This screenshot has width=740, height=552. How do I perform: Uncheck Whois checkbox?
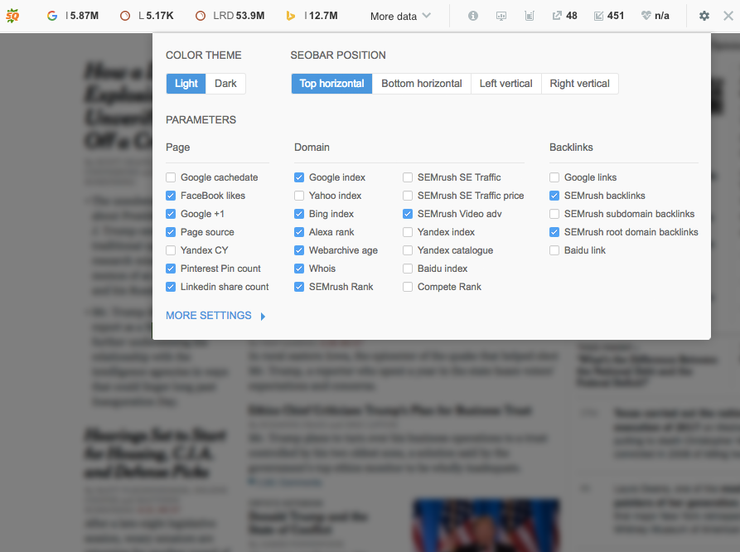[299, 269]
